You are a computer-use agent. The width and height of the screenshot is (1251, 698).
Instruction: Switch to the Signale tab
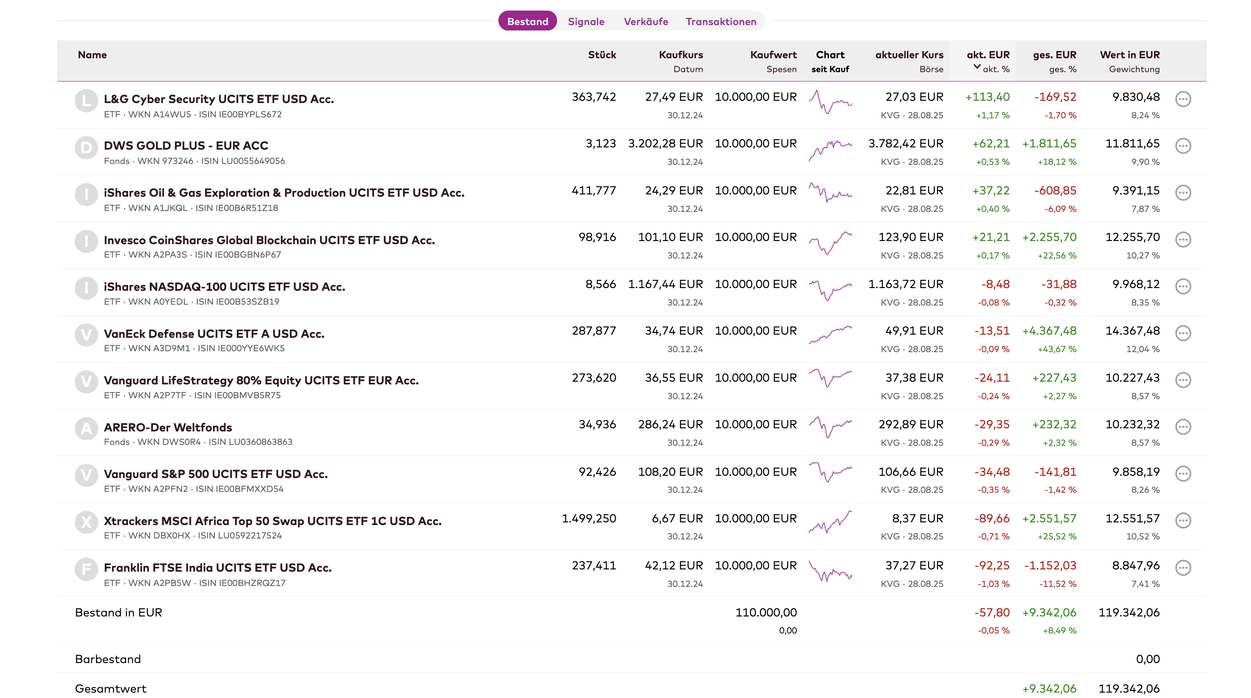pos(586,22)
